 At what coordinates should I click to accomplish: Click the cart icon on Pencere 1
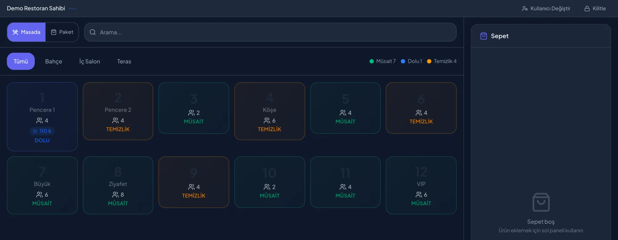35,131
